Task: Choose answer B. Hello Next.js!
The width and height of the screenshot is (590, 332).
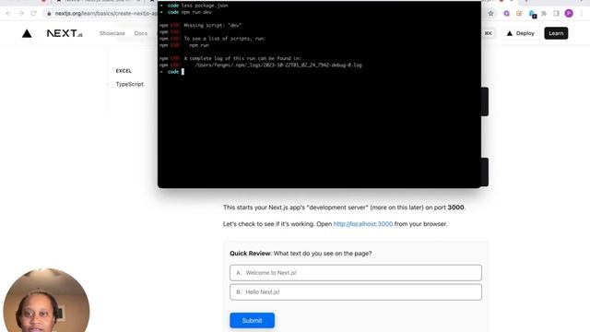Action: click(x=356, y=292)
